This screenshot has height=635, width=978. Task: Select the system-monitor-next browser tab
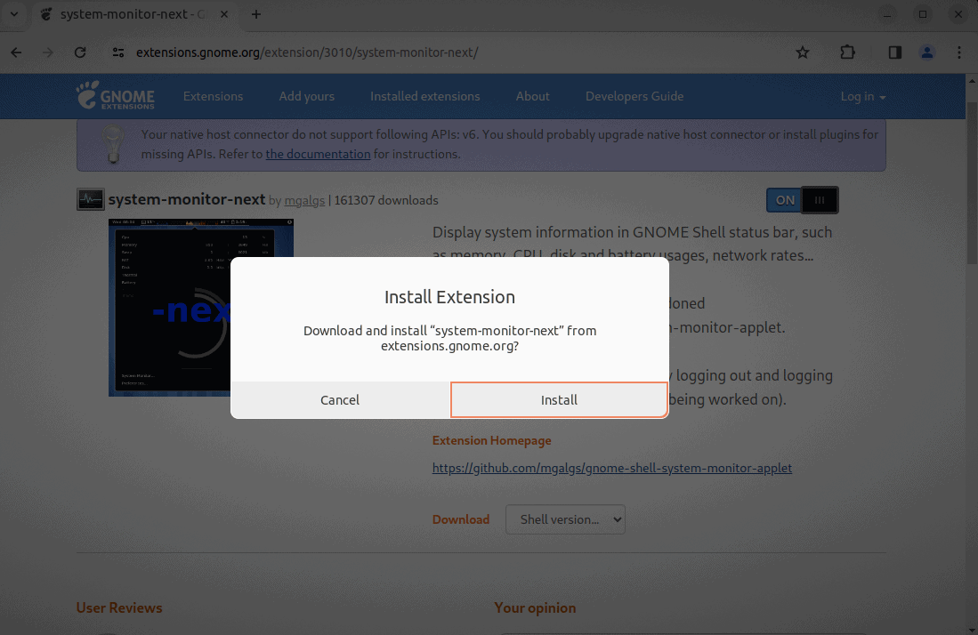coord(134,14)
